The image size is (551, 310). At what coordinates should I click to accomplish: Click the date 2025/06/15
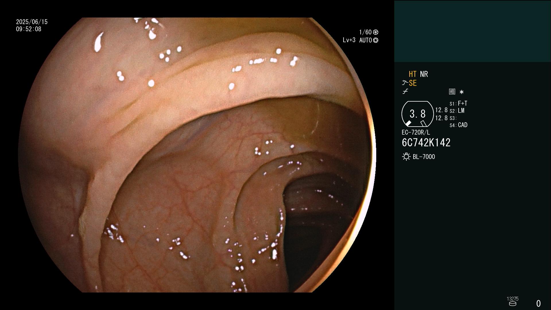tap(32, 22)
